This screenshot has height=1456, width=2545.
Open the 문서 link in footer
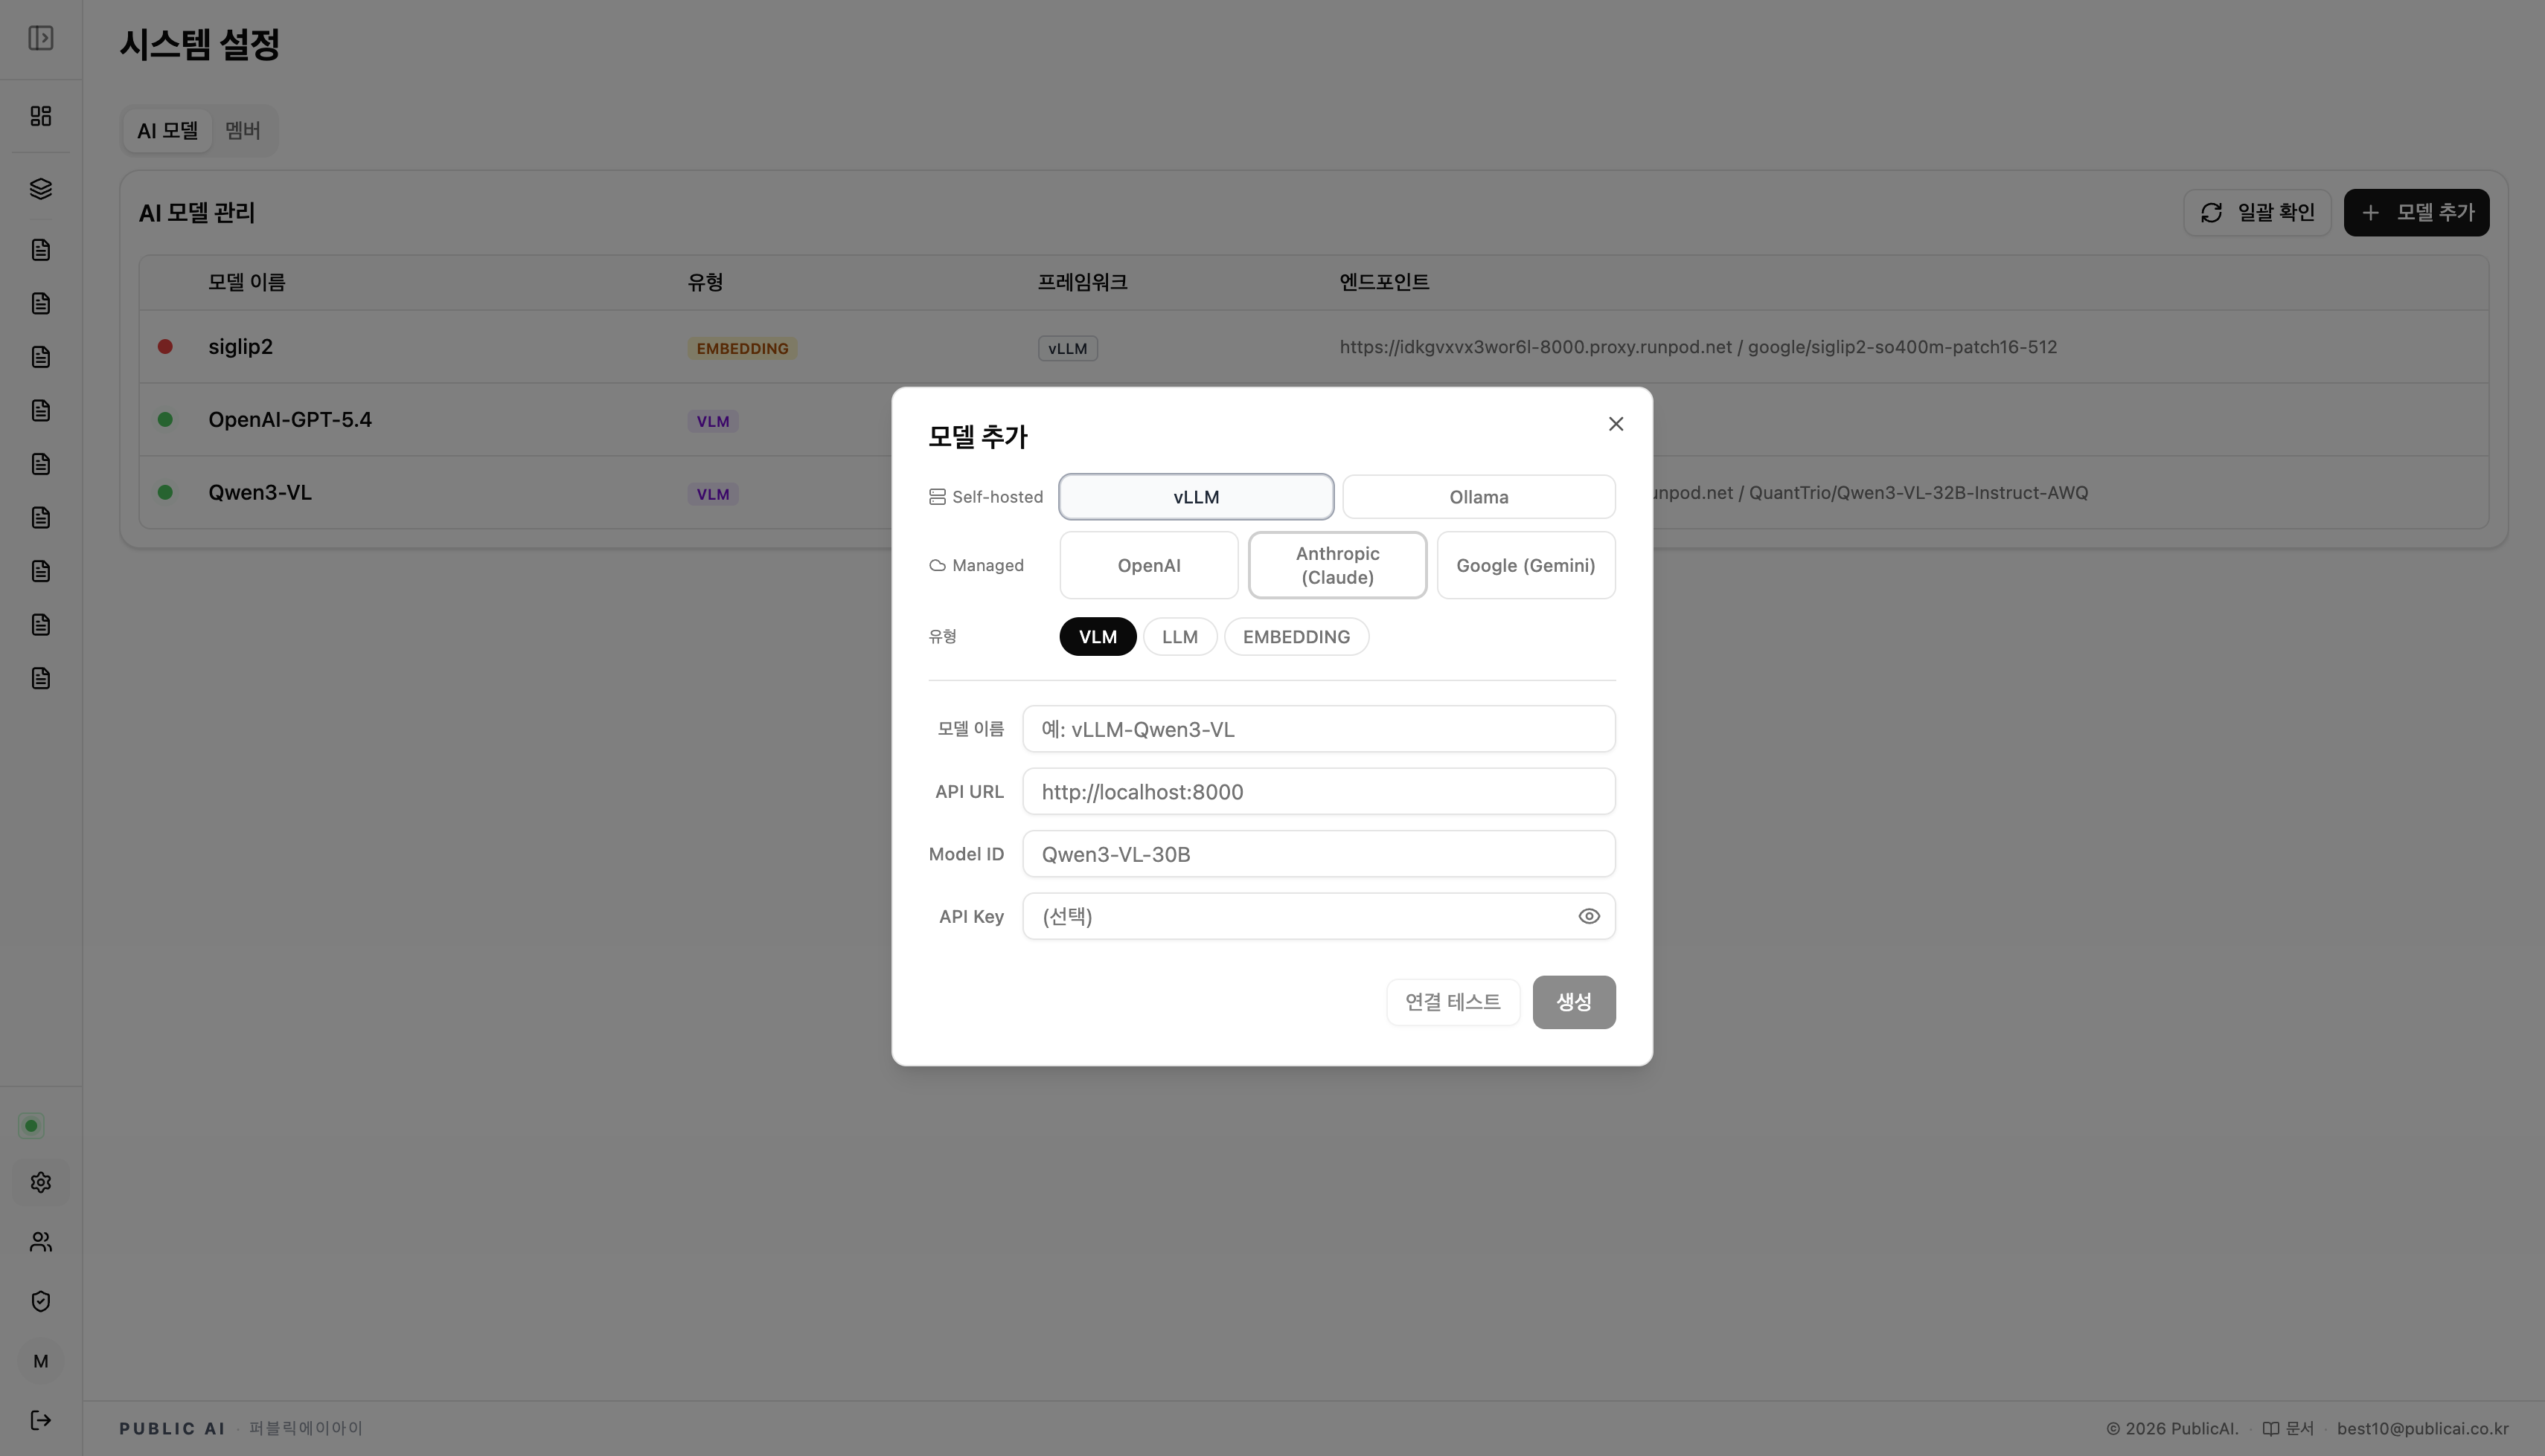coord(2289,1428)
